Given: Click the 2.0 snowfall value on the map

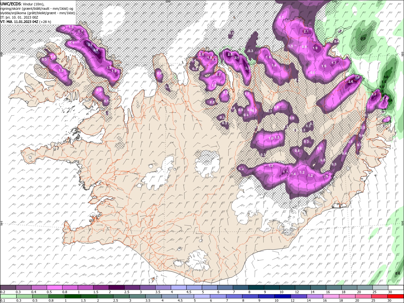Looking at the screenshot, I should 202,54.
